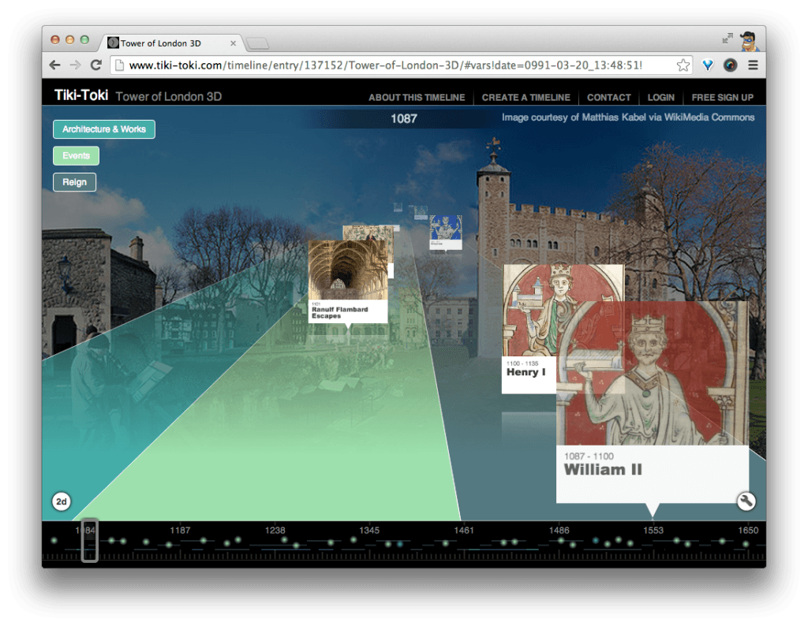Click the Create a Timeline link

[x=526, y=98]
